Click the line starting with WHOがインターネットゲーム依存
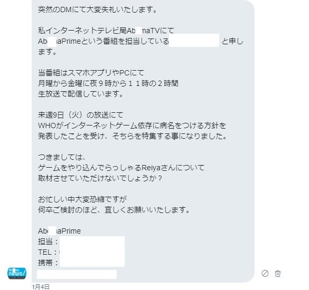Screen dimensions: 309x290 (132, 125)
